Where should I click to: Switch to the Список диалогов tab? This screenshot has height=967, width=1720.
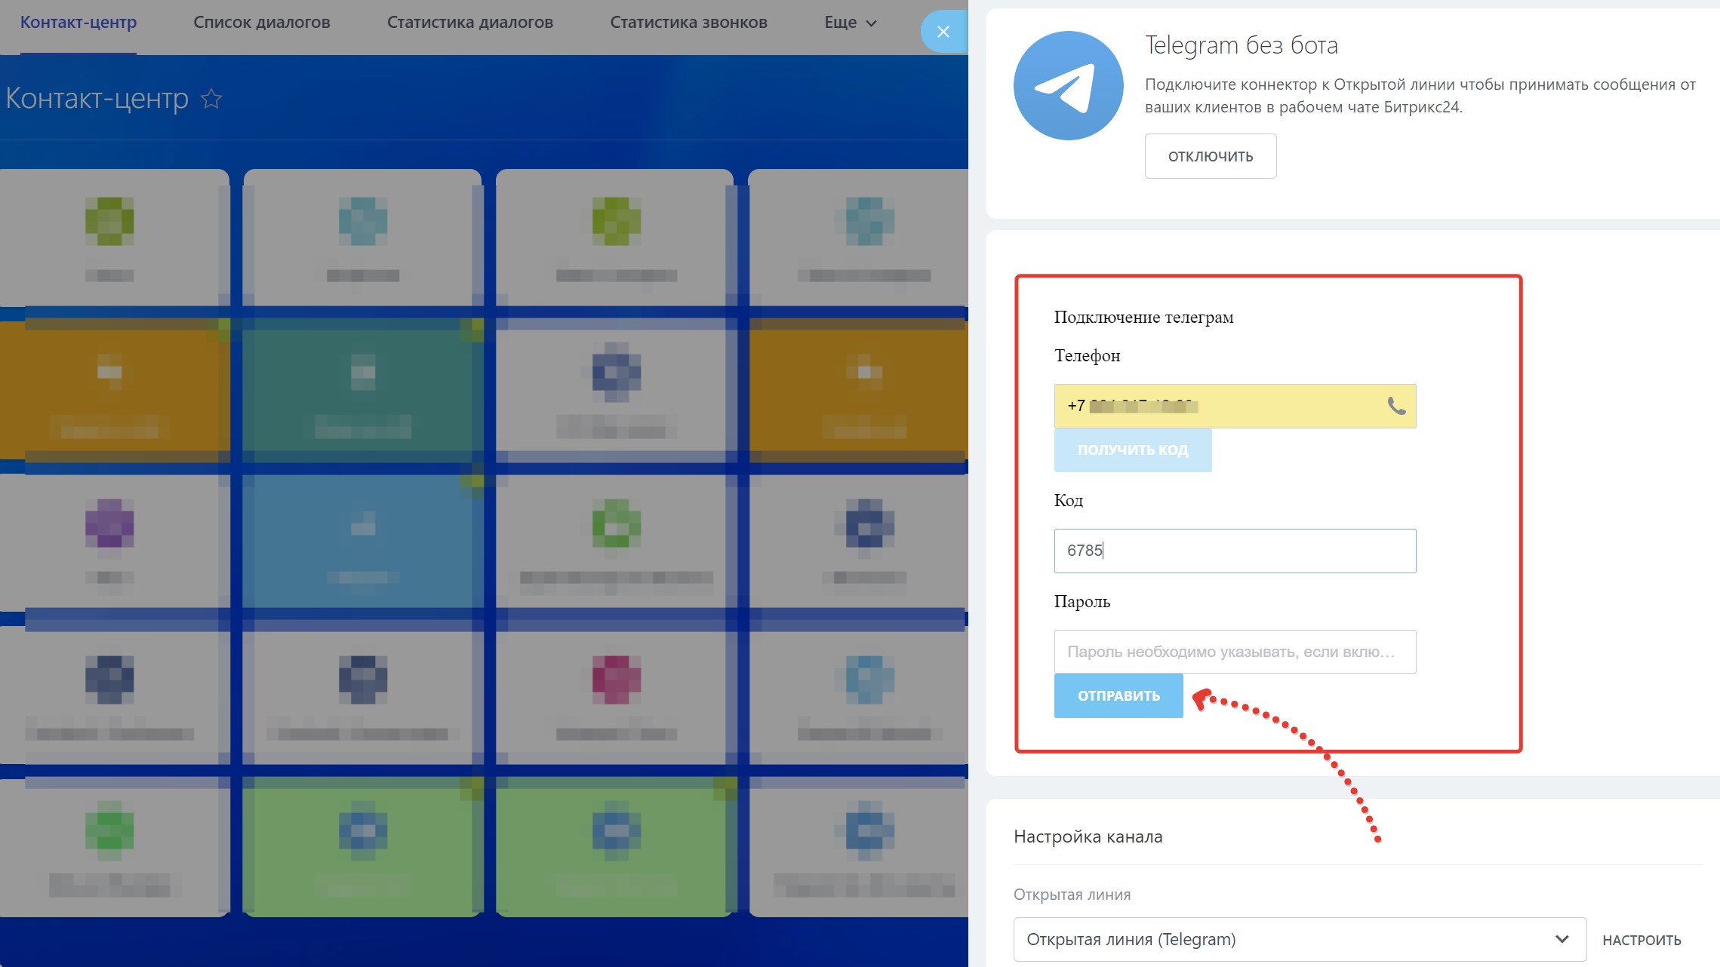coord(261,23)
